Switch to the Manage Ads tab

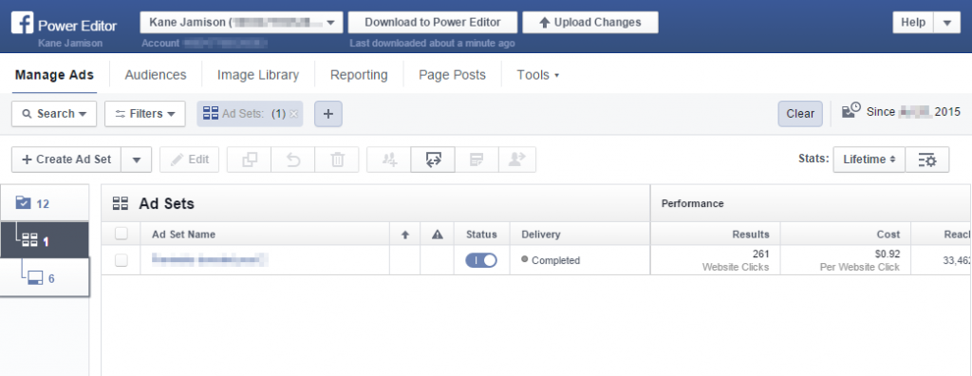54,75
